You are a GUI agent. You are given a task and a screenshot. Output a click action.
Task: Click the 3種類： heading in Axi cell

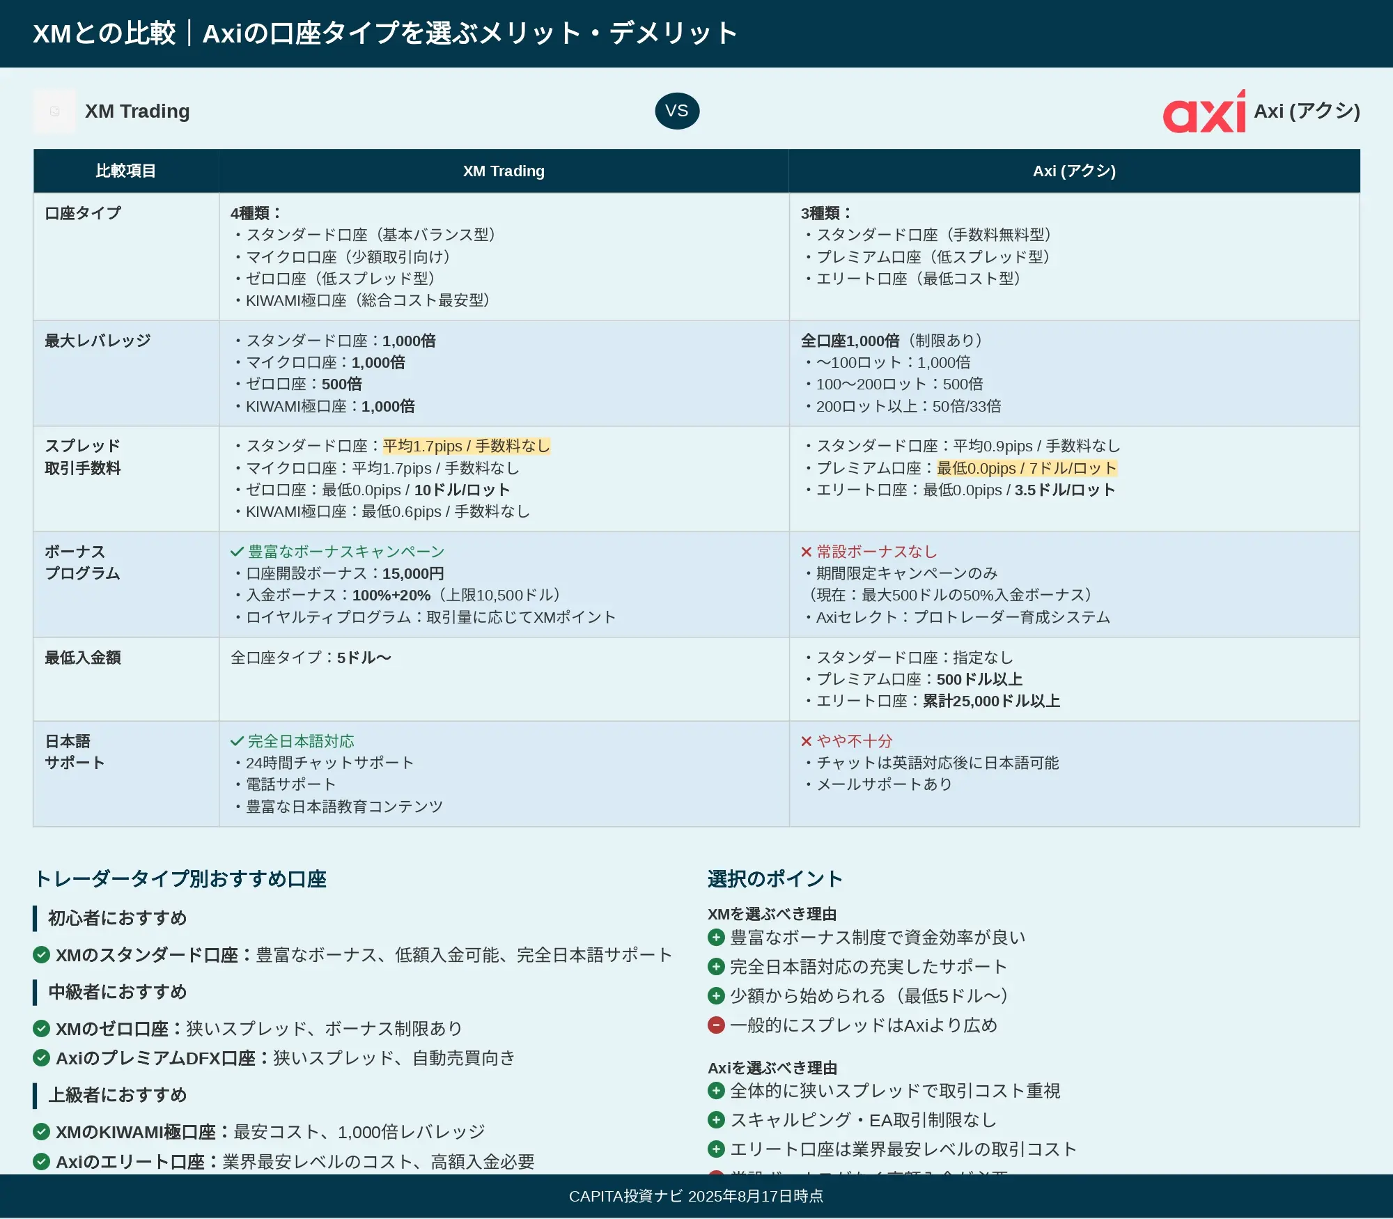(x=826, y=213)
